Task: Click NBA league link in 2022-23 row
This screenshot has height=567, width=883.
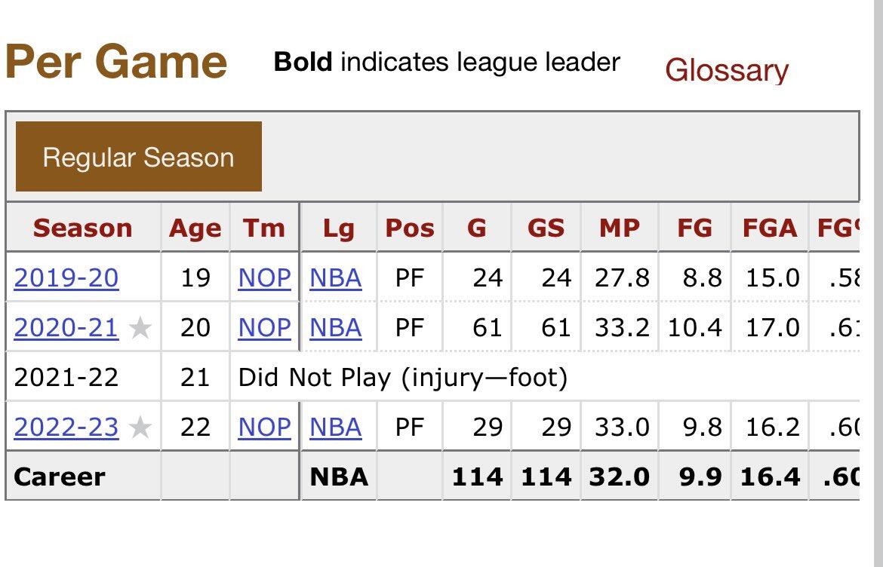Action: [336, 428]
